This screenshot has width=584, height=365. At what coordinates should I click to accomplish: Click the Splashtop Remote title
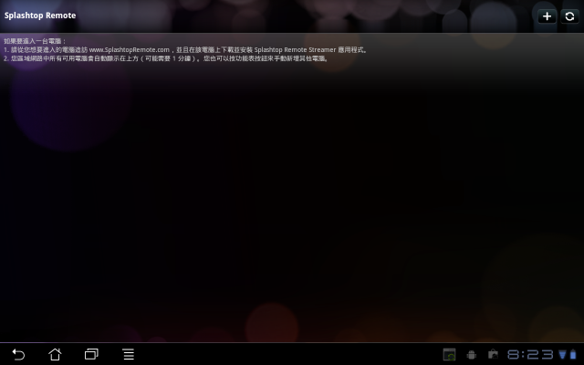pyautogui.click(x=40, y=16)
